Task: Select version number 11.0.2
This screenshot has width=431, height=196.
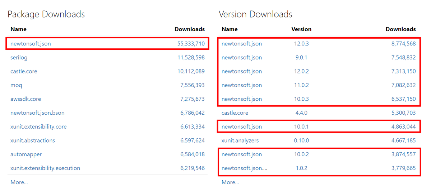Action: 301,85
